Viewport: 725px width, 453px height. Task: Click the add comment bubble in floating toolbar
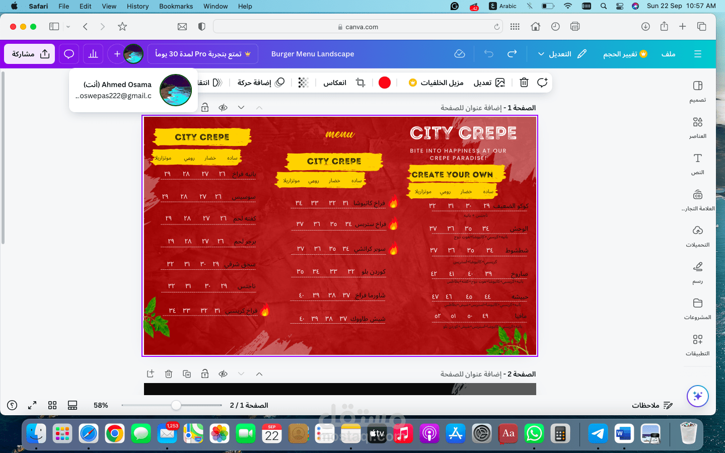point(542,83)
